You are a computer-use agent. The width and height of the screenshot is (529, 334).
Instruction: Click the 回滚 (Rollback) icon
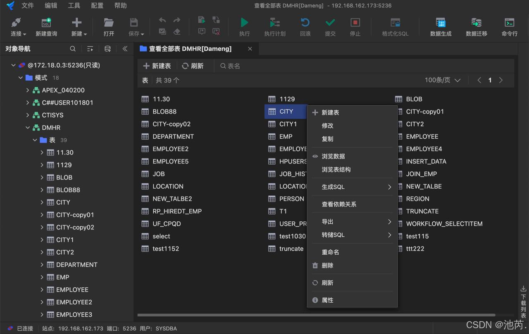[305, 25]
